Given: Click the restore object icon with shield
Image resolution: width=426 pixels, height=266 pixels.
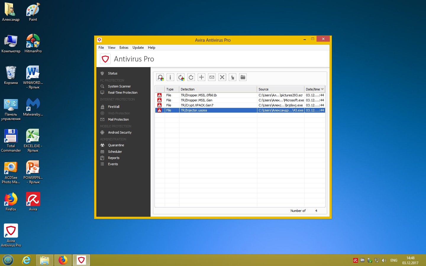Looking at the screenshot, I should coord(181,77).
